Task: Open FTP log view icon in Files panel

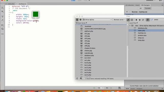Action: [132, 20]
